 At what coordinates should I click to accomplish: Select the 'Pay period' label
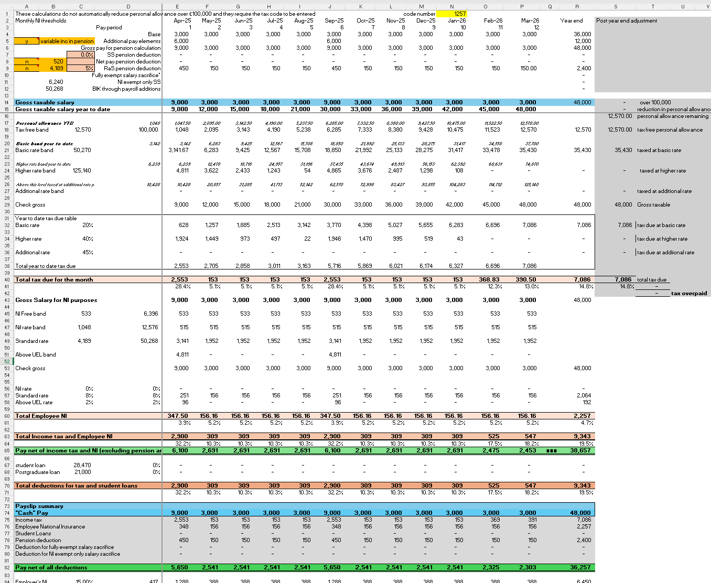(109, 27)
